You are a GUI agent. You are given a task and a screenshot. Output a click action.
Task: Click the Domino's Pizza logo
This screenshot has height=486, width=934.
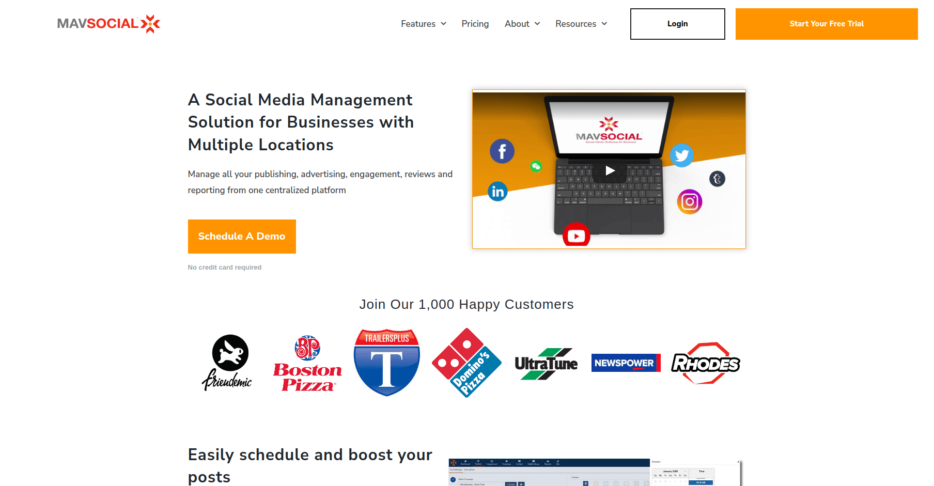(466, 363)
